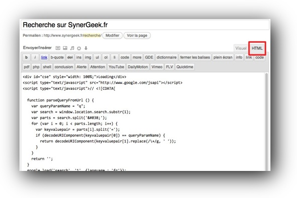This screenshot has height=198, width=297.
Task: Click the add video media icon
Action: pyautogui.click(x=65, y=48)
